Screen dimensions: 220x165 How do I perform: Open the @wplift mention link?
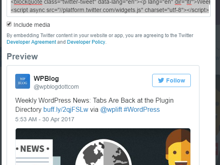pyautogui.click(x=111, y=110)
